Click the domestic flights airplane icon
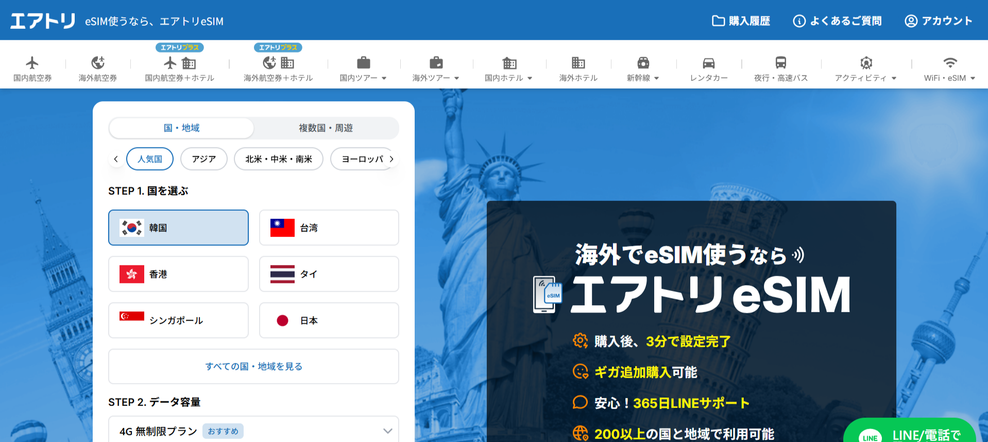988x442 pixels. click(32, 63)
